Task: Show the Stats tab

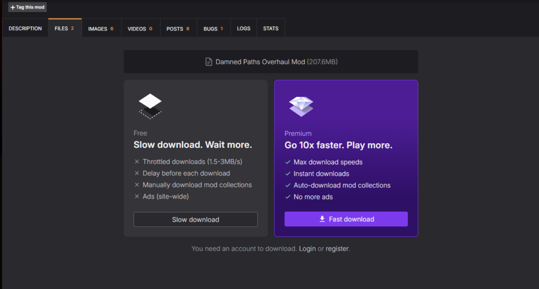Action: click(271, 28)
